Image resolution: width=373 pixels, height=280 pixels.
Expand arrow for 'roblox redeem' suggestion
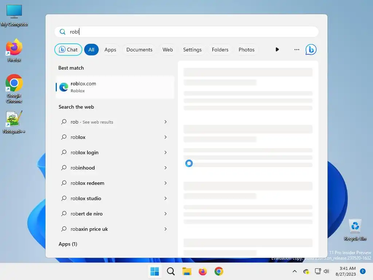click(x=166, y=183)
